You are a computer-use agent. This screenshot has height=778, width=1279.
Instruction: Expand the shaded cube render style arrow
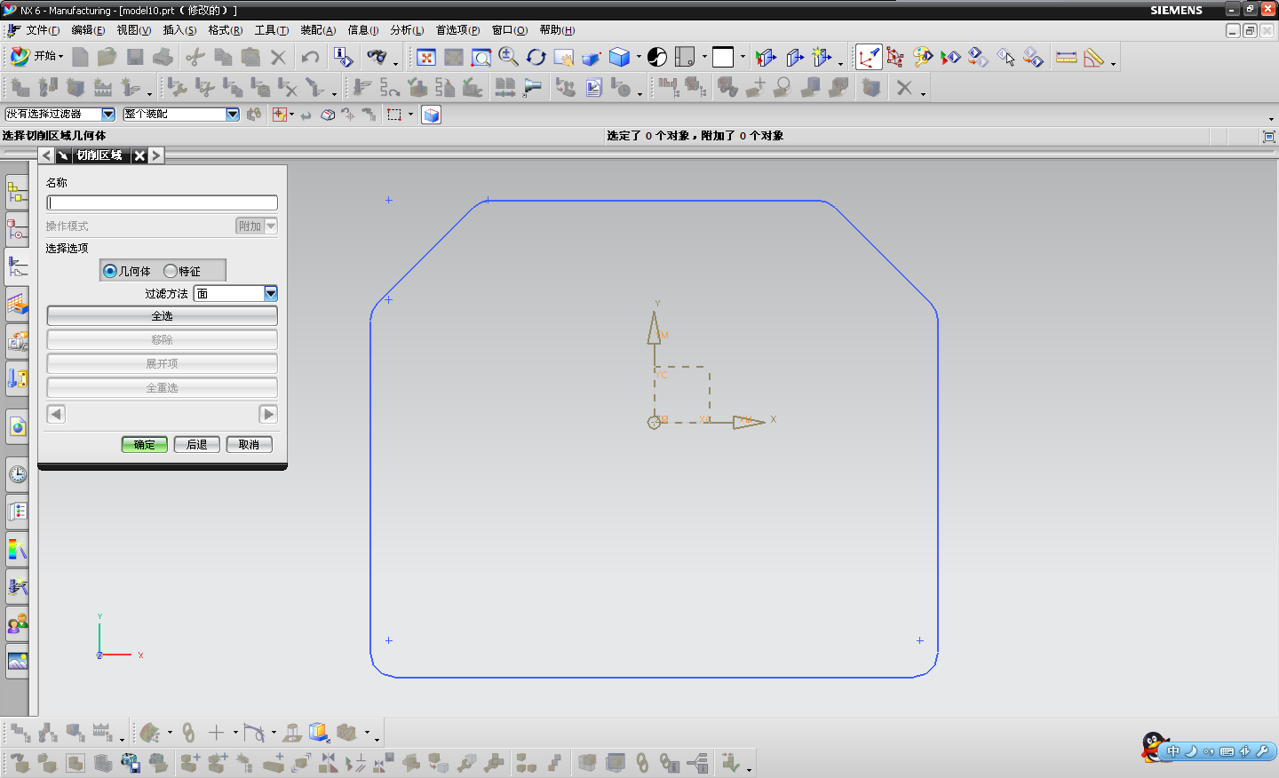(x=639, y=58)
